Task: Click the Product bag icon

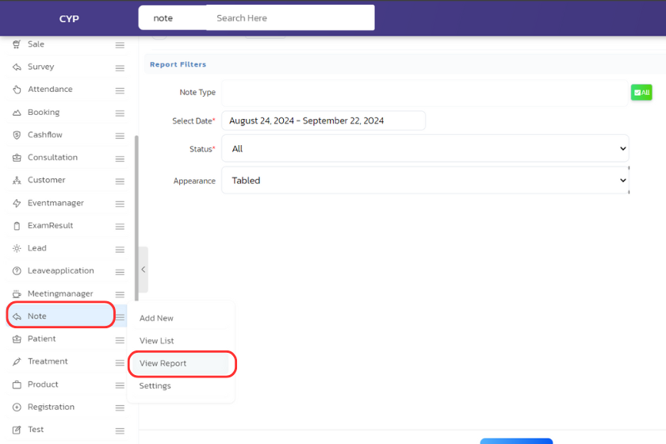Action: click(17, 385)
